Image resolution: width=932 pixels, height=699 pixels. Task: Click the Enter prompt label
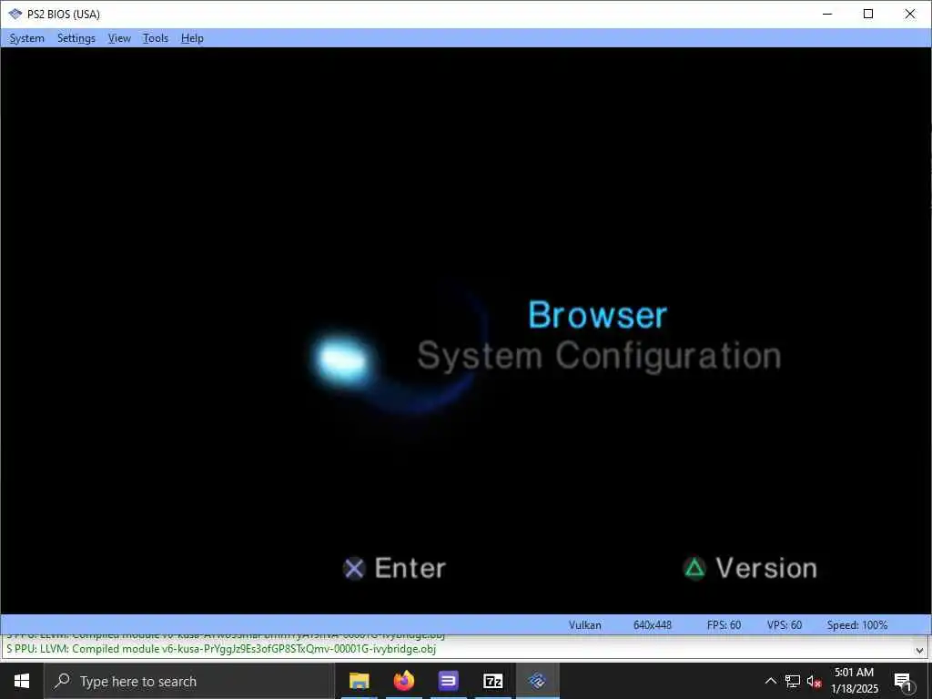tap(410, 568)
